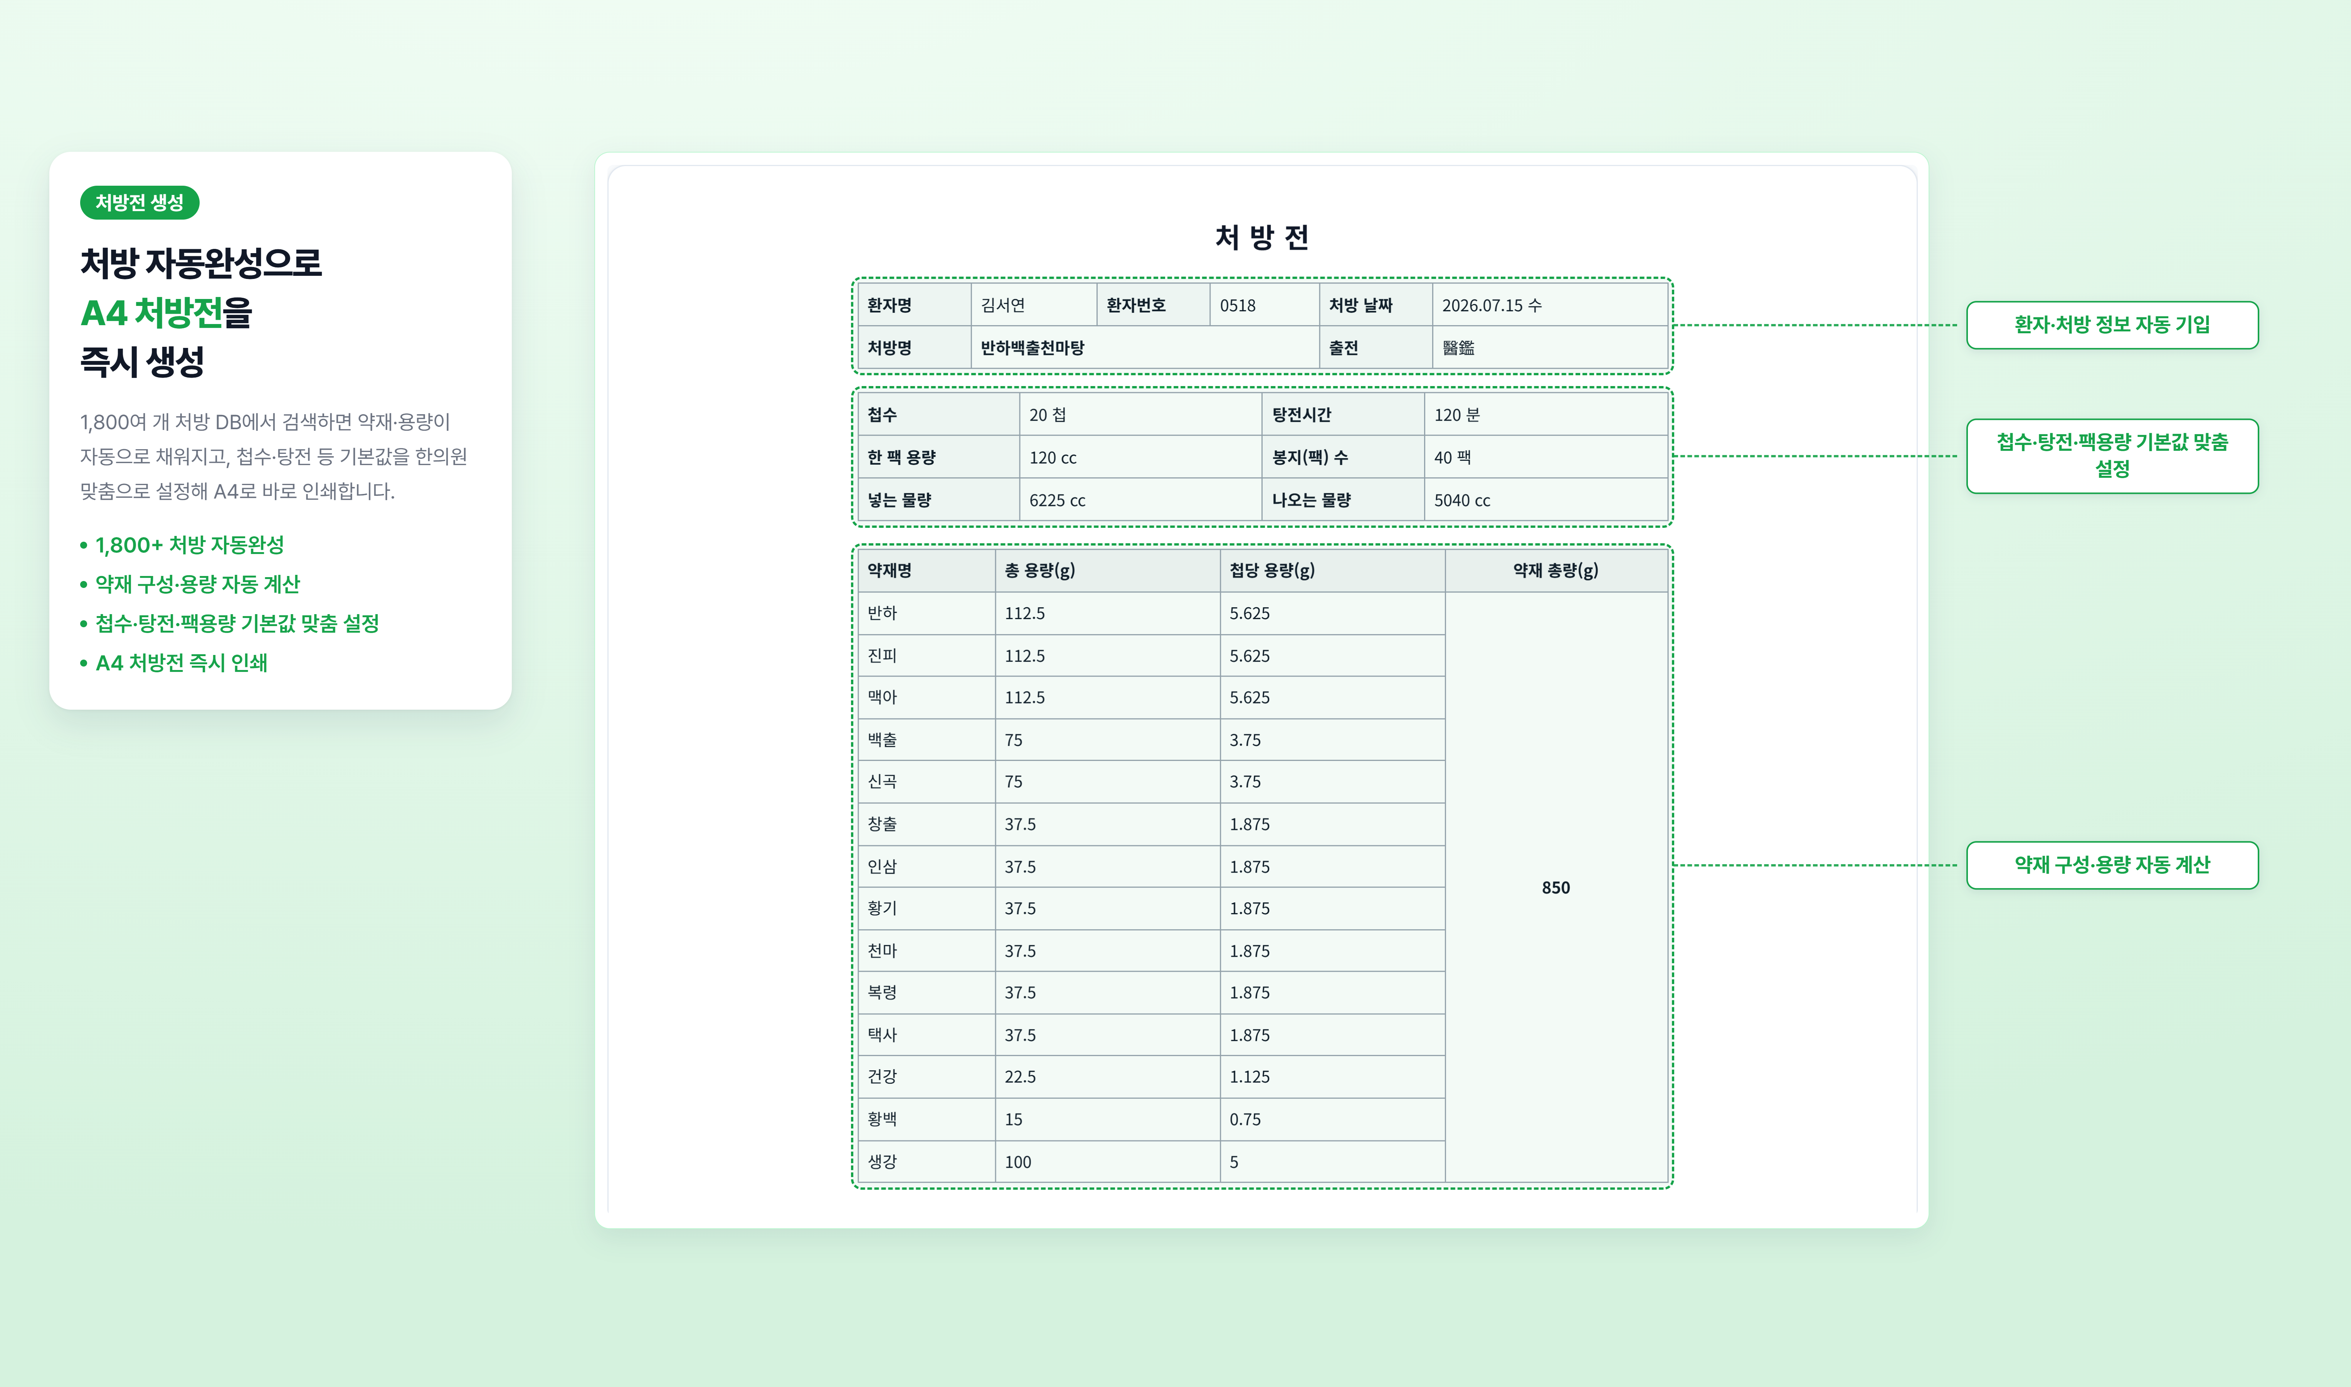Select the date '2026.07.15 수'
The width and height of the screenshot is (2351, 1387).
point(1492,306)
